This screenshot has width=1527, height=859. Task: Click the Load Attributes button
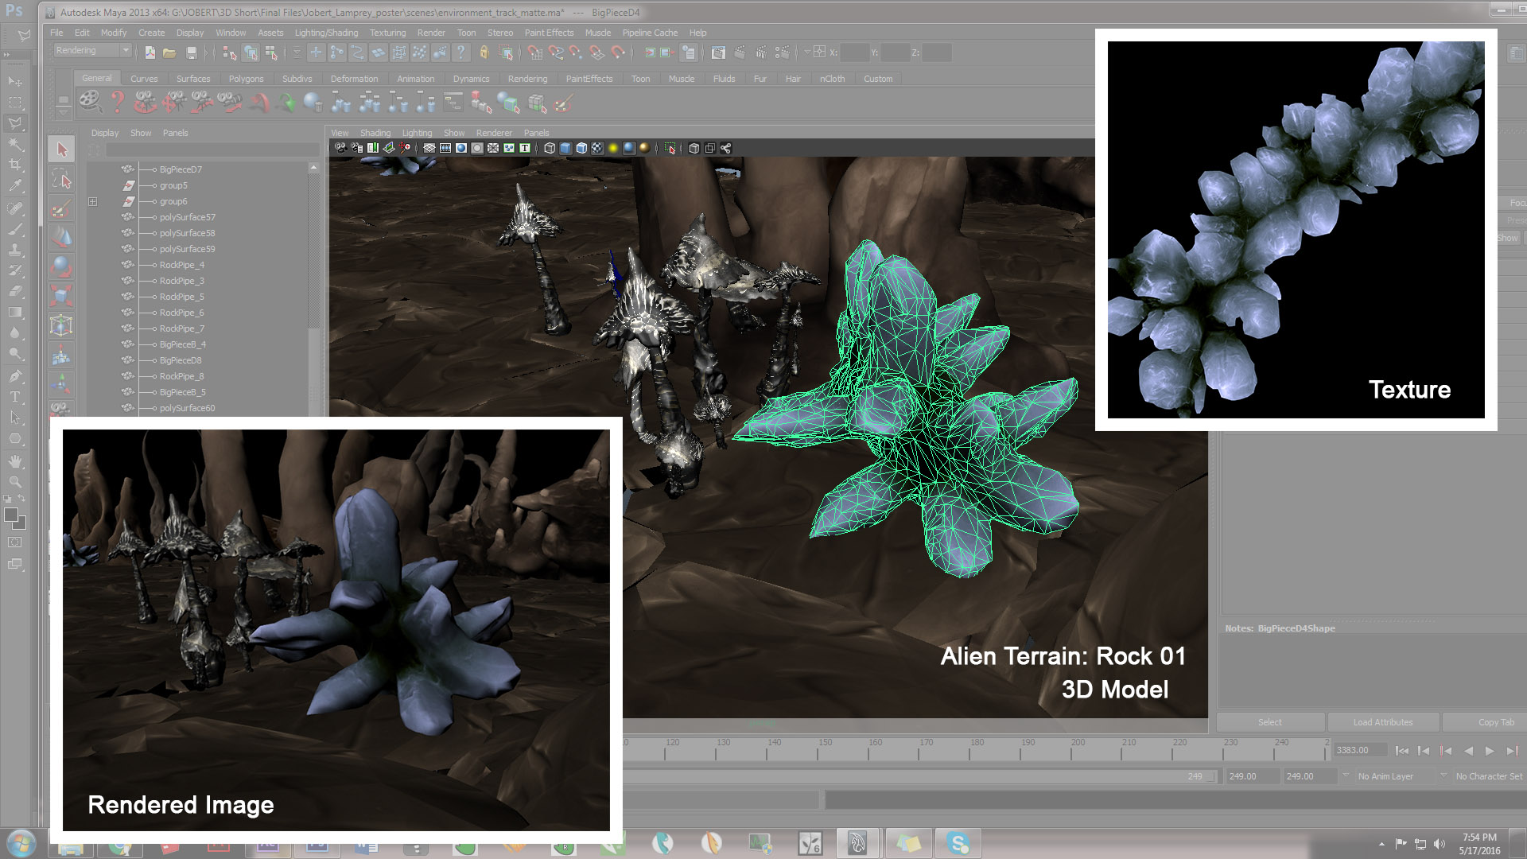coord(1382,722)
